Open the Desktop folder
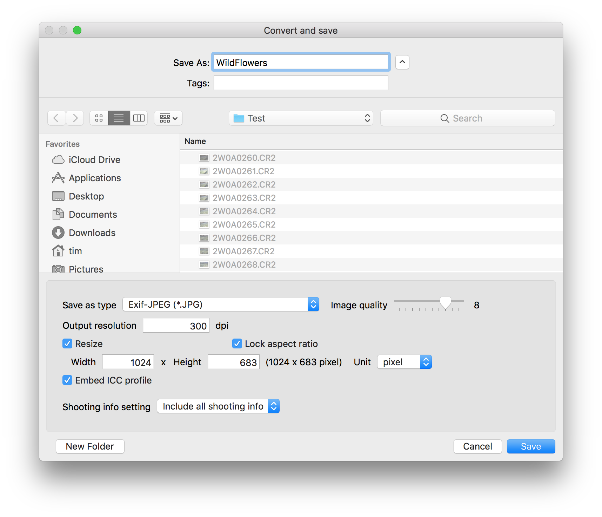 [86, 196]
